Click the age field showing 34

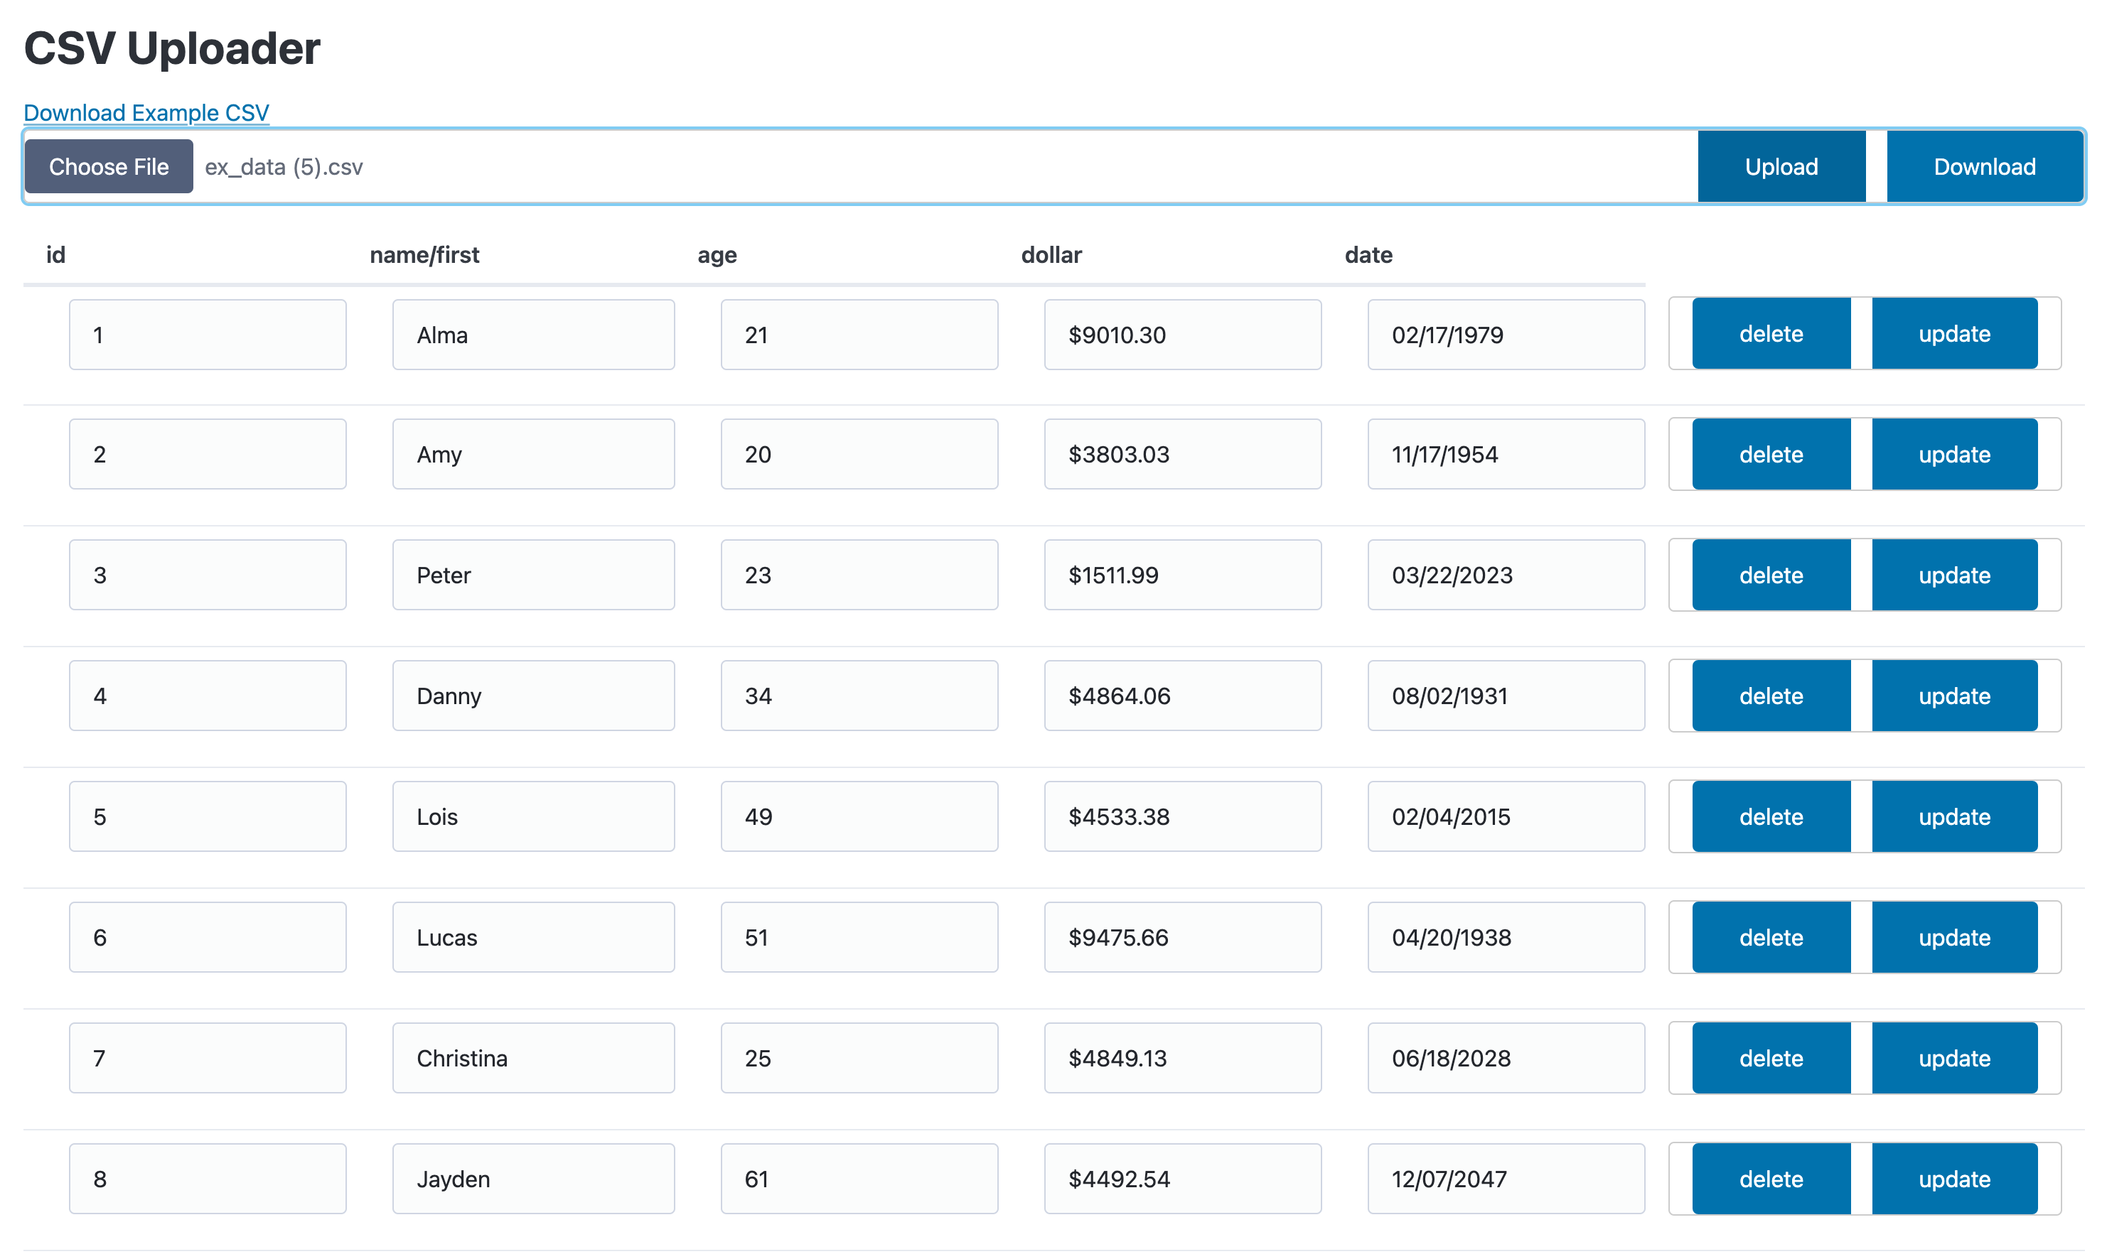[x=859, y=696]
